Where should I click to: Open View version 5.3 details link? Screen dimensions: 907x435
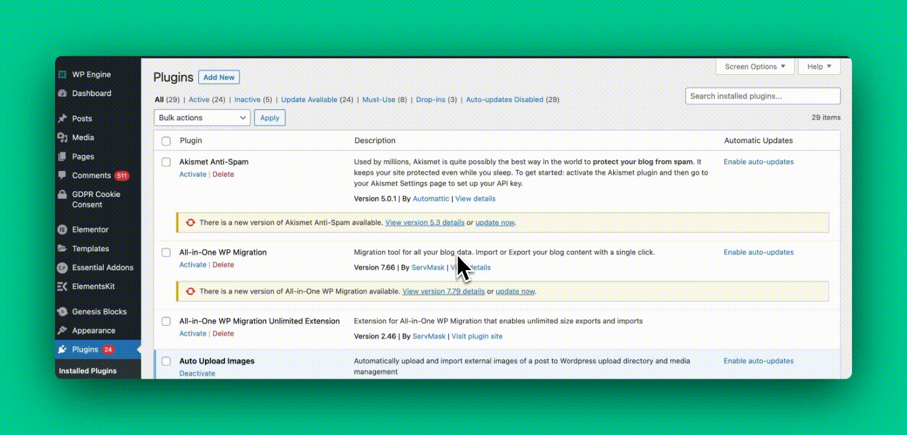[x=425, y=223]
